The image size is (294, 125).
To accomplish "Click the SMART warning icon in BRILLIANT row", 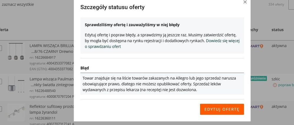I will tap(261, 46).
